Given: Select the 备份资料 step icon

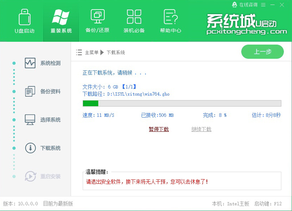Looking at the screenshot, I should pos(30,92).
